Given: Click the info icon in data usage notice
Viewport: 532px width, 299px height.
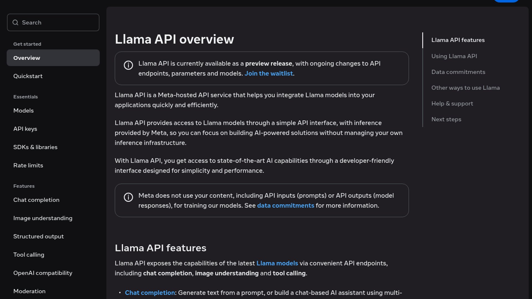Looking at the screenshot, I should 128,197.
